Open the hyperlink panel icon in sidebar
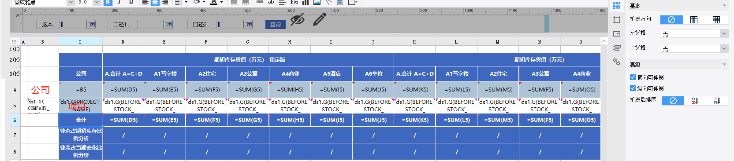The image size is (734, 161). click(x=617, y=62)
